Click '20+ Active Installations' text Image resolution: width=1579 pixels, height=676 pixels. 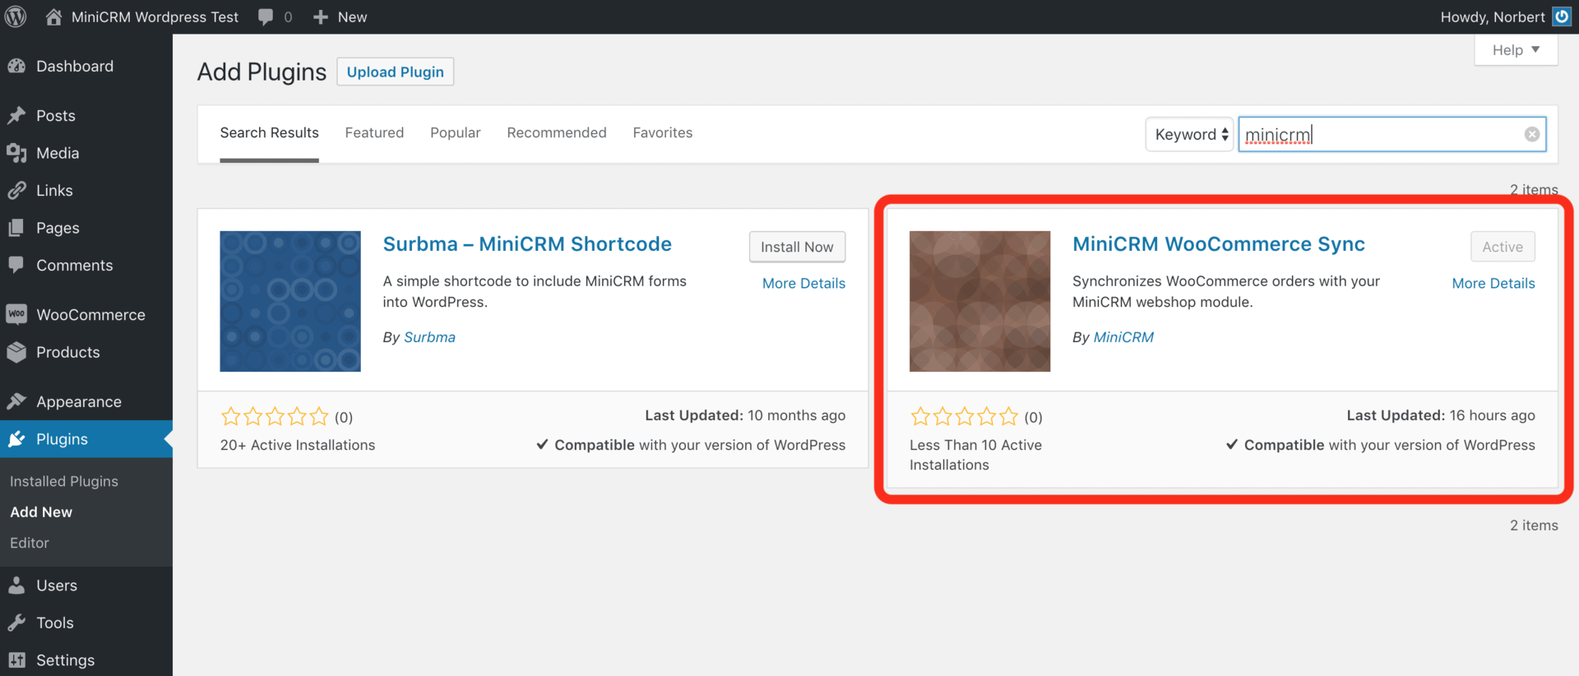coord(298,445)
